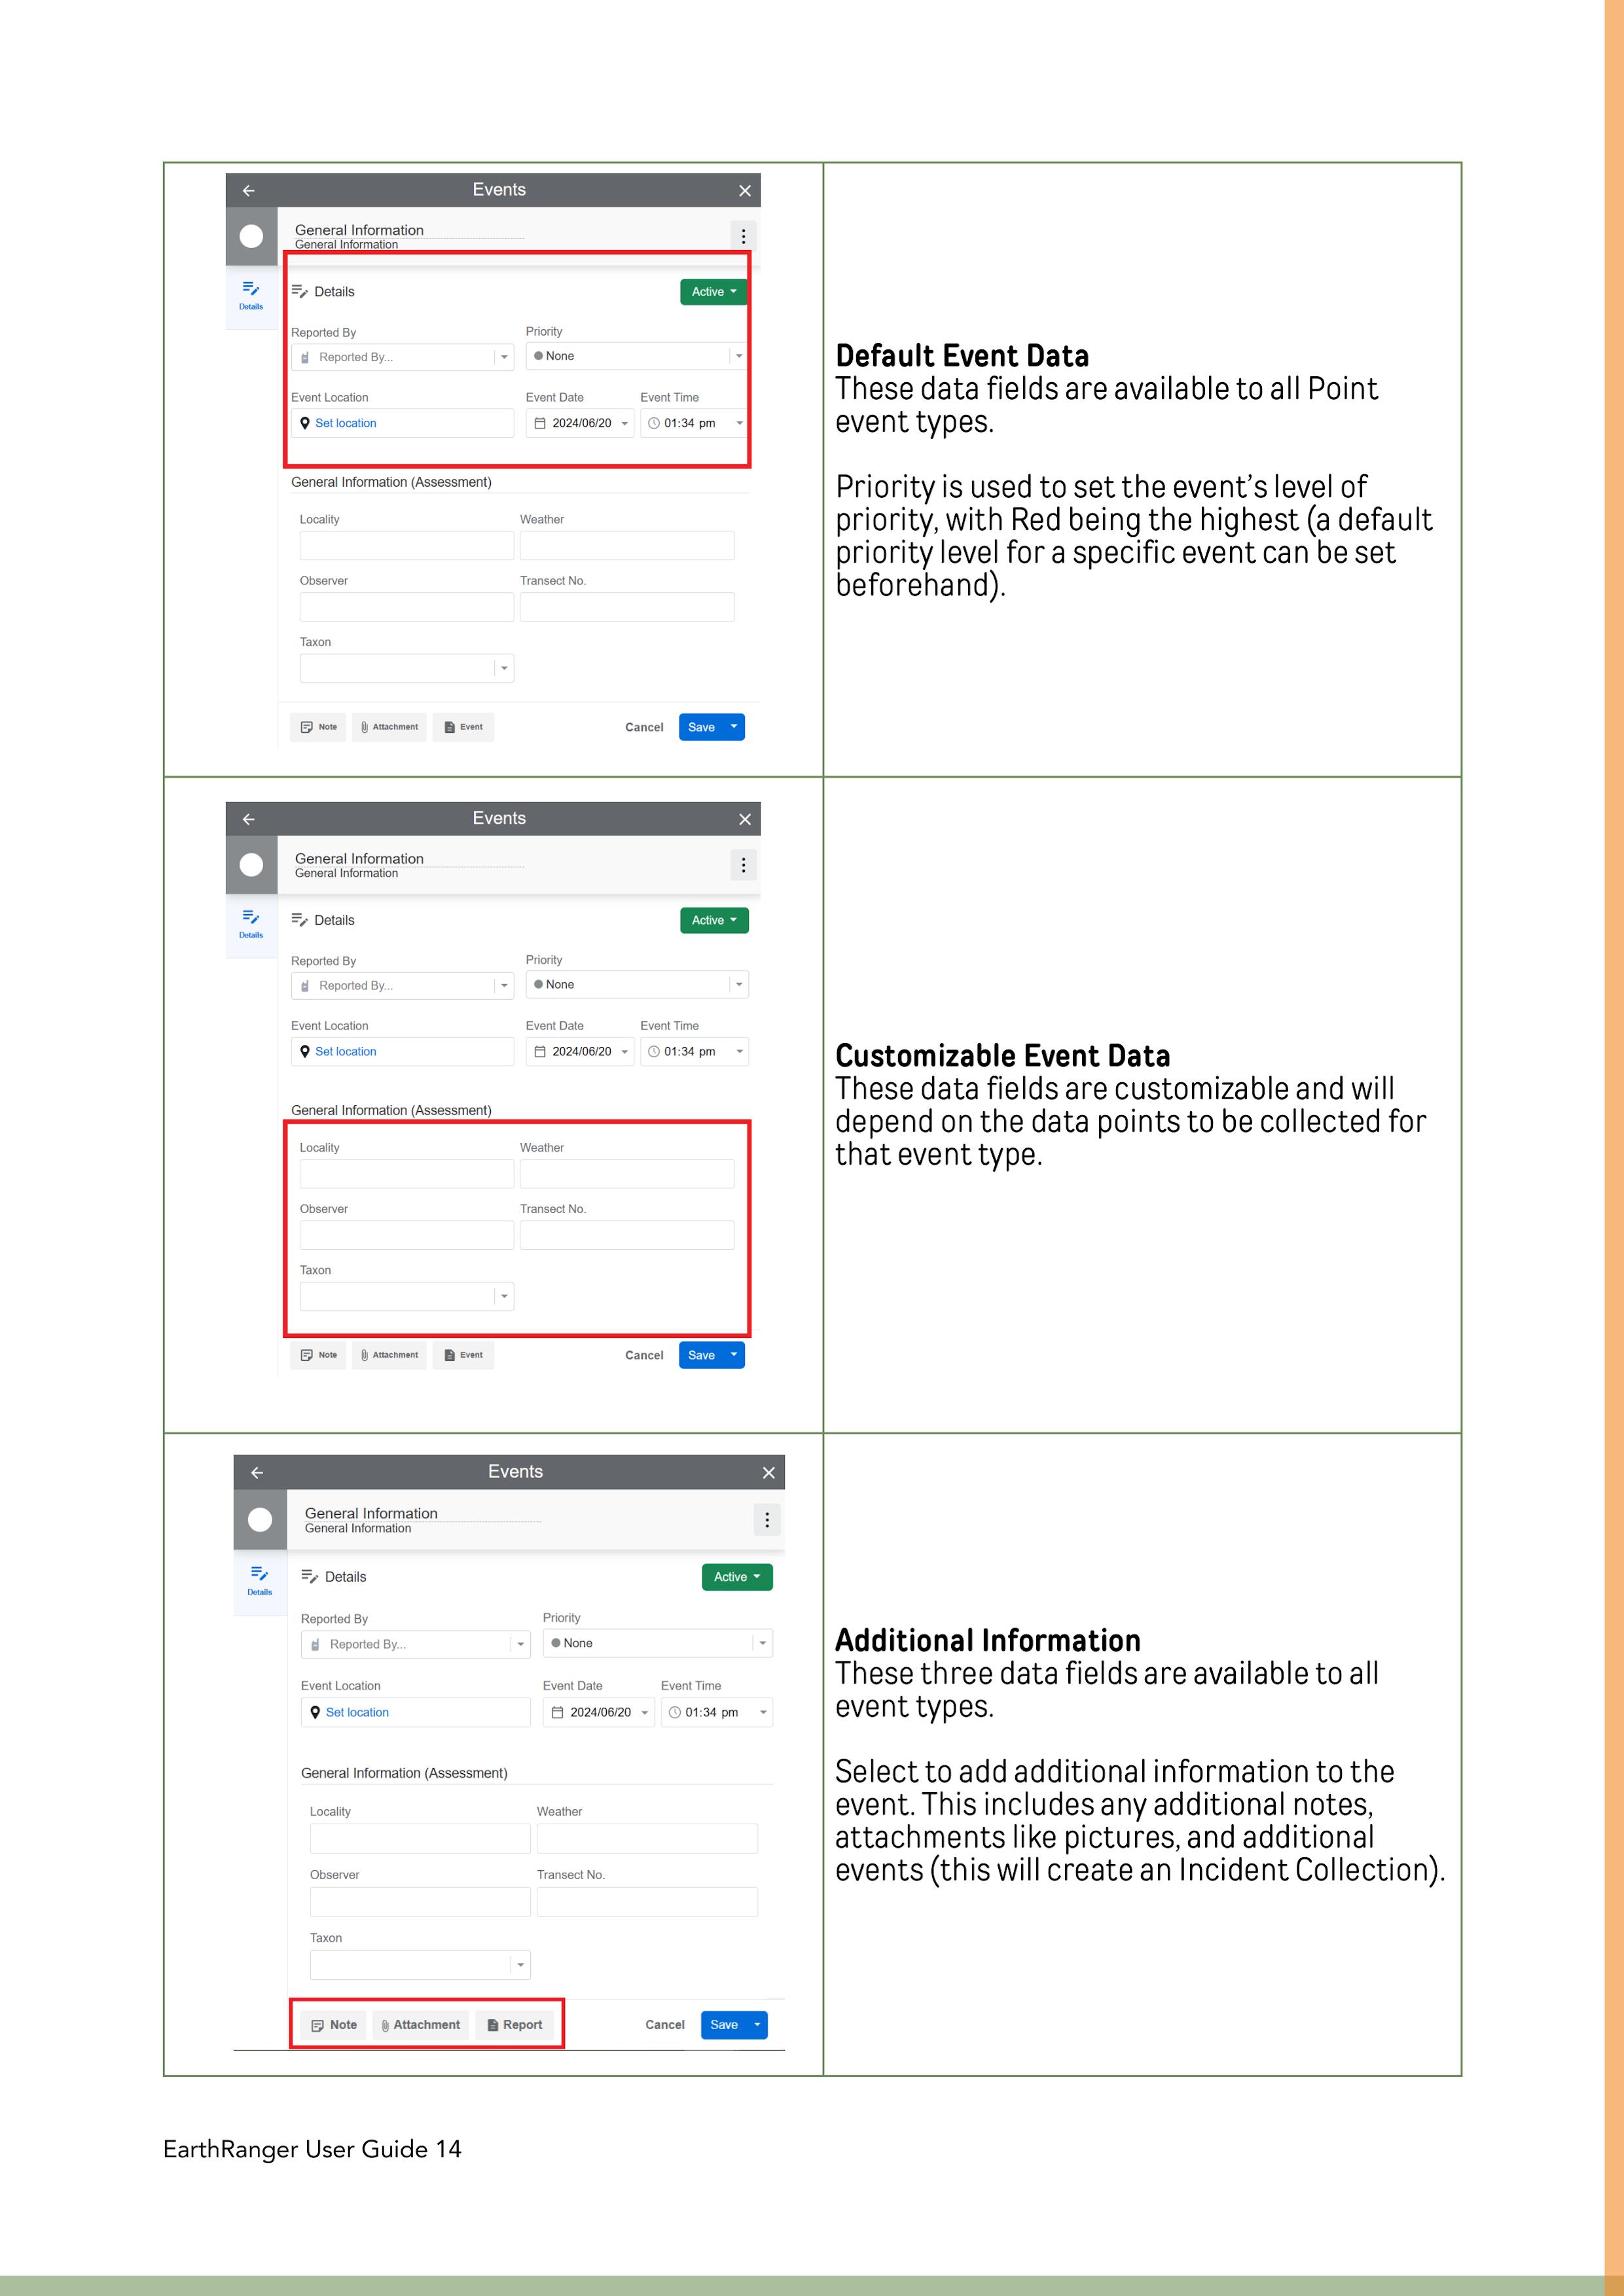Click Locality input field in middle Events panel
Image resolution: width=1624 pixels, height=2296 pixels.
[x=406, y=1173]
